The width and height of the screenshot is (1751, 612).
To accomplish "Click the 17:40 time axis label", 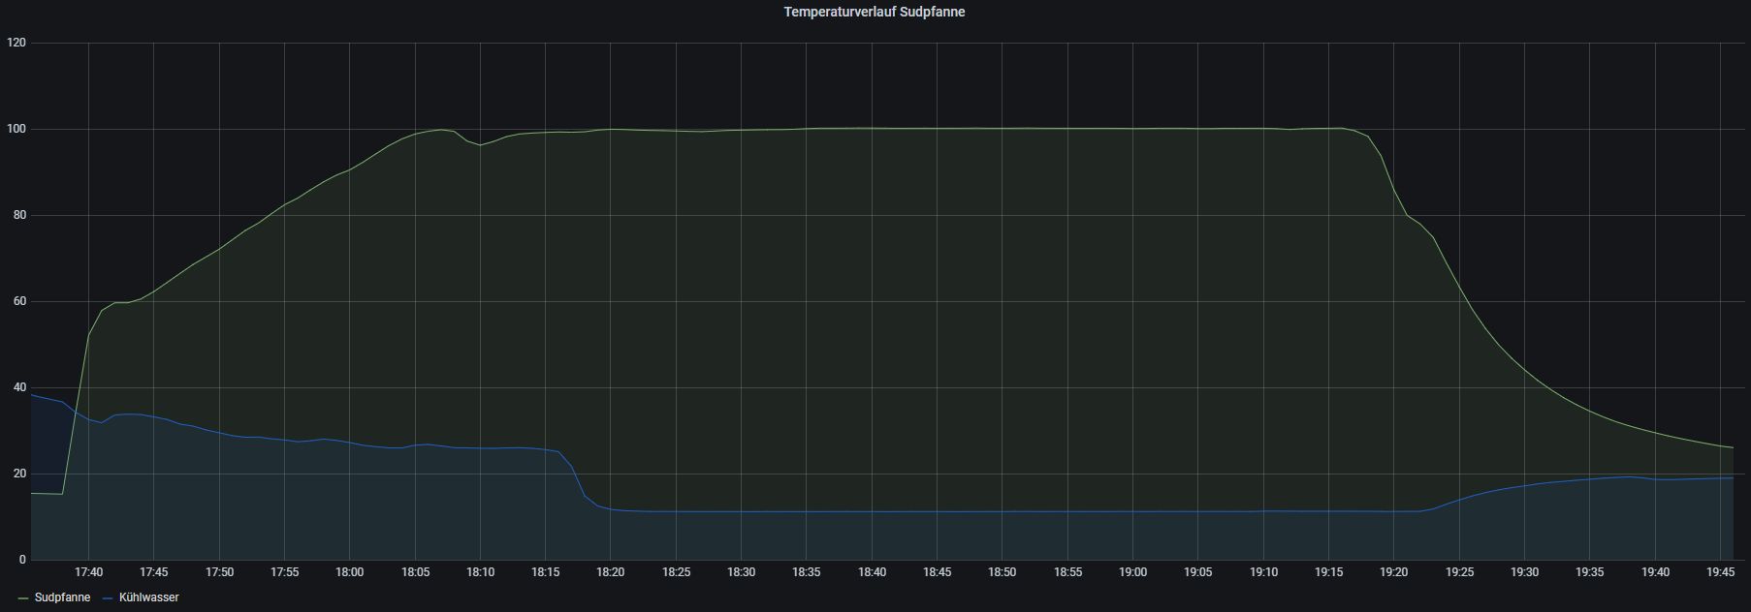I will point(88,572).
